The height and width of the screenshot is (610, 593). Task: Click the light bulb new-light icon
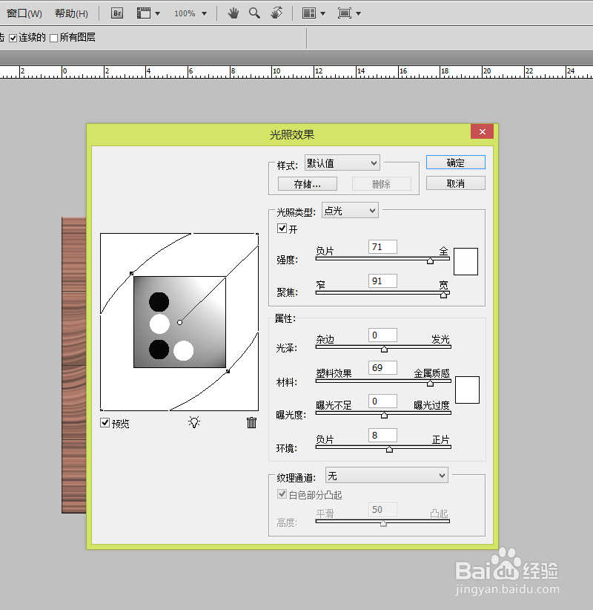pos(194,422)
